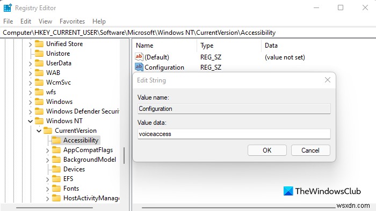Expand the WcmSvc key
Viewport: 376px width, 211px height.
[30, 83]
